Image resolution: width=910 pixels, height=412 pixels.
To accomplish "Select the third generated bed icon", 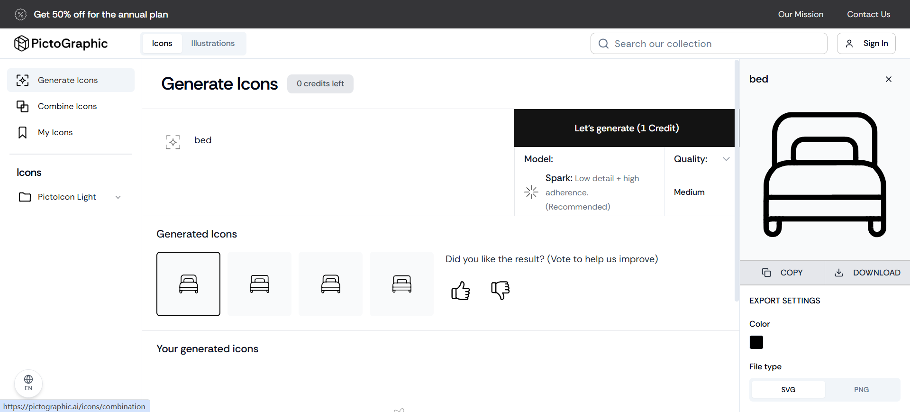I will pyautogui.click(x=330, y=284).
